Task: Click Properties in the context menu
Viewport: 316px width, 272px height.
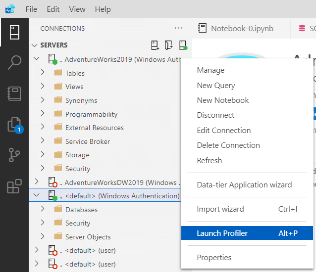Action: [x=214, y=257]
